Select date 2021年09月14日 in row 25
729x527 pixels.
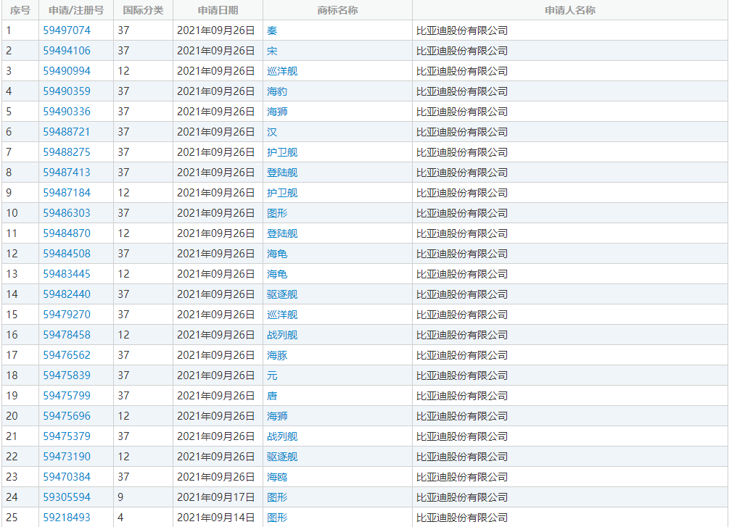[x=216, y=518]
